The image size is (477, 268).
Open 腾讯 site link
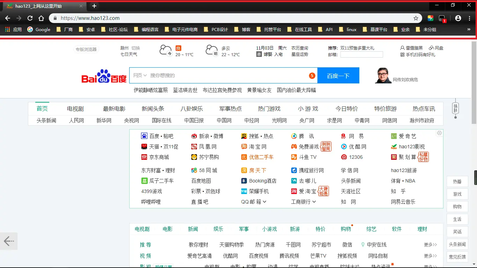302,136
